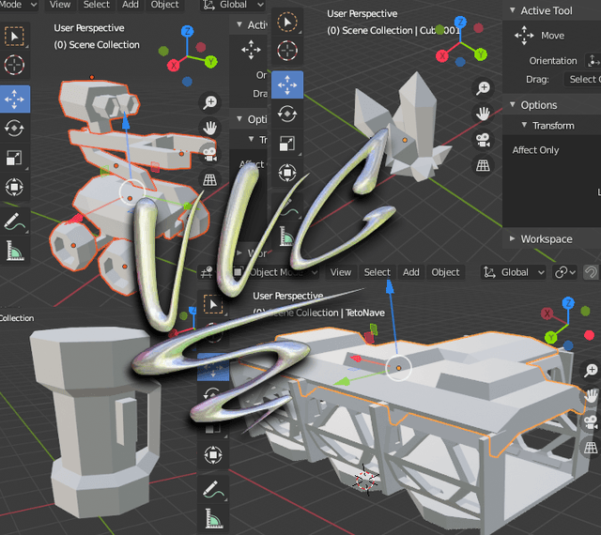Choose the Annotate pencil tool in robot viewport
Screen dimensions: 601x535
15,222
